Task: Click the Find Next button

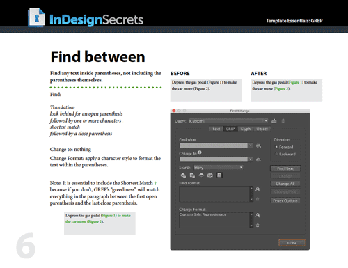Action: point(285,168)
